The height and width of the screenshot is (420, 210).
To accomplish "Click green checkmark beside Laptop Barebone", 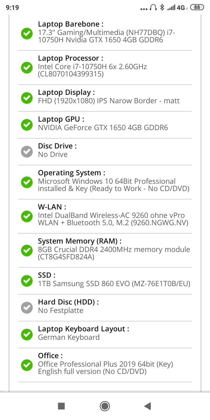I will point(27,34).
